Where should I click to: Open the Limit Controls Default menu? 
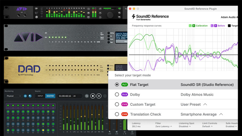tap(208, 127)
